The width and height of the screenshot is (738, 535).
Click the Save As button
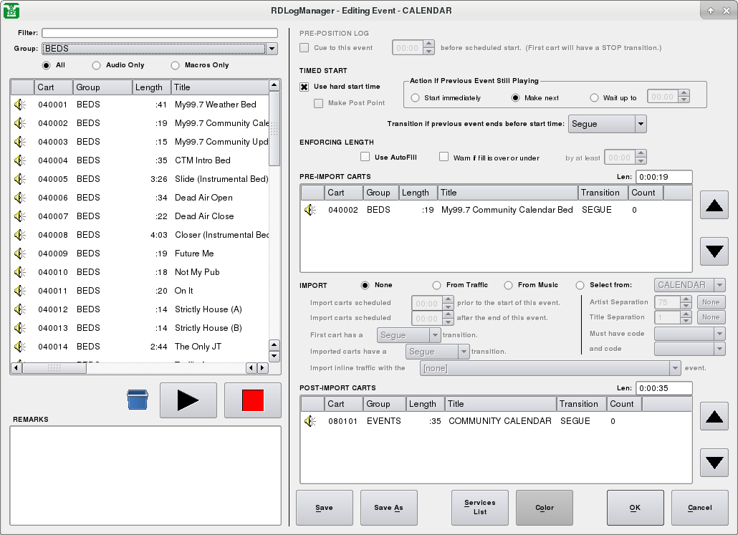click(388, 508)
